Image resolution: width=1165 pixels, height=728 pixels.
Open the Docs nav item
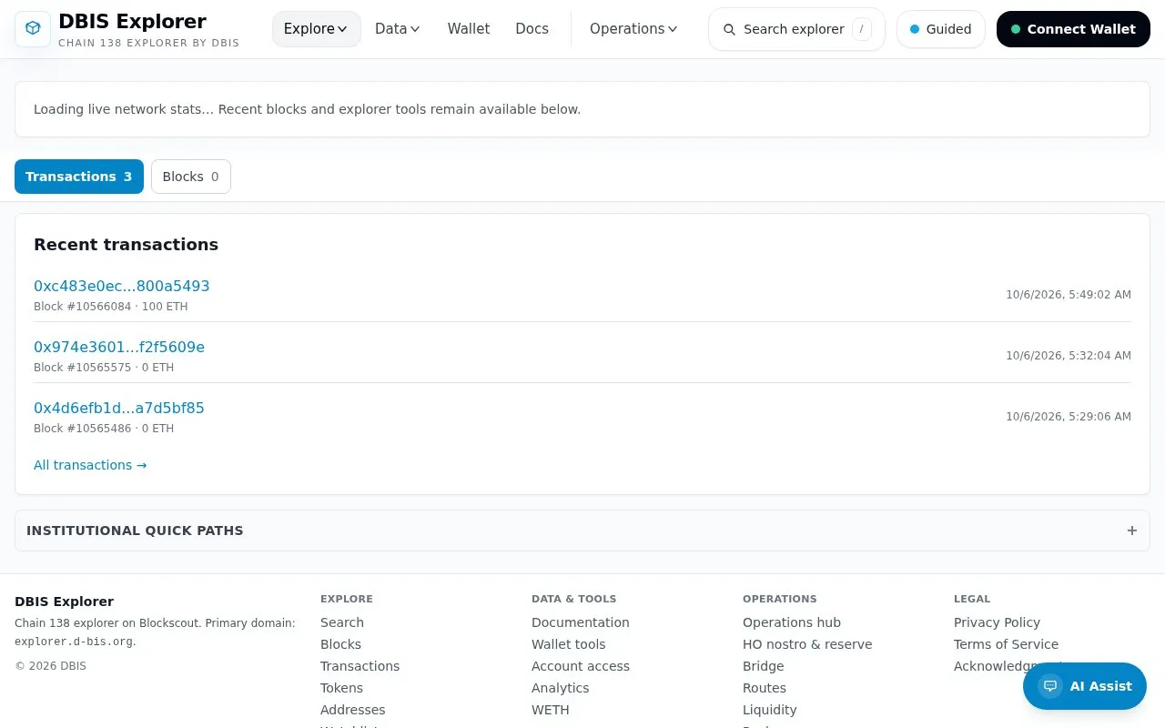[x=532, y=29]
